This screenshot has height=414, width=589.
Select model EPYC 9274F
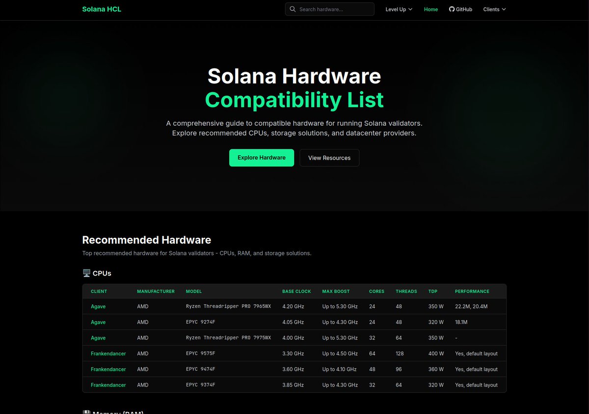point(200,322)
